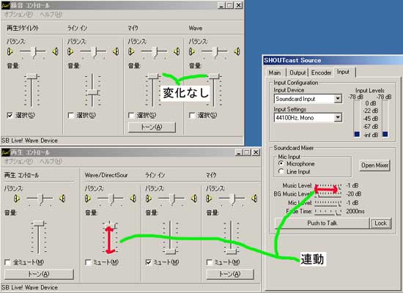Click left speaker icon of recording Wave balance
The image size is (403, 293).
pos(192,52)
